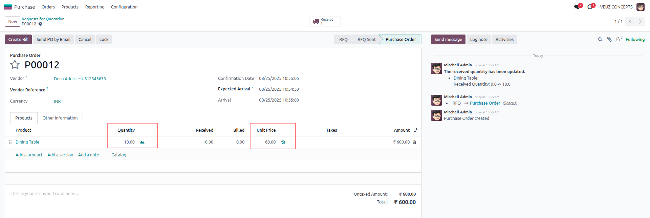Click the Taxes column header

pyautogui.click(x=331, y=130)
